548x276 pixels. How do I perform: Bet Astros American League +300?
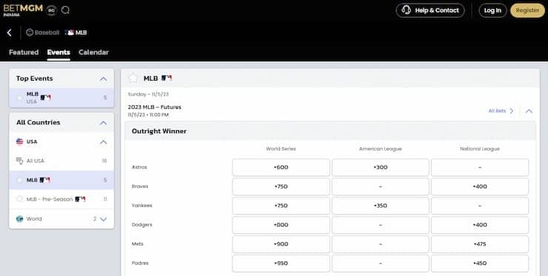click(380, 167)
